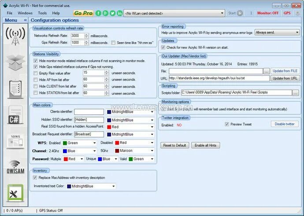
Task: Open Clients identifier color dropdown
Action: tap(130, 112)
